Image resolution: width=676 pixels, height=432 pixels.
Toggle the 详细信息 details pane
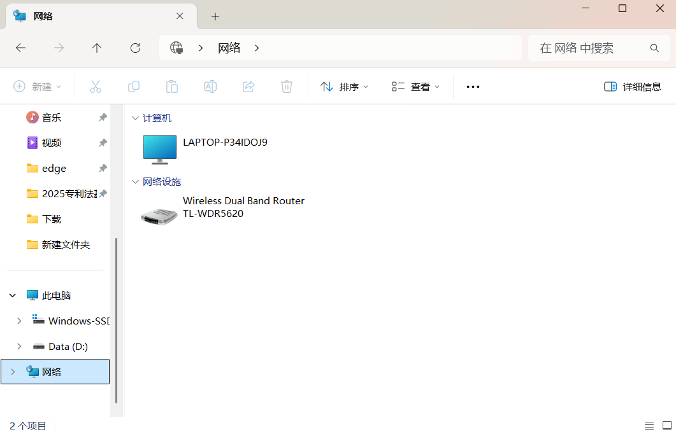pyautogui.click(x=633, y=87)
